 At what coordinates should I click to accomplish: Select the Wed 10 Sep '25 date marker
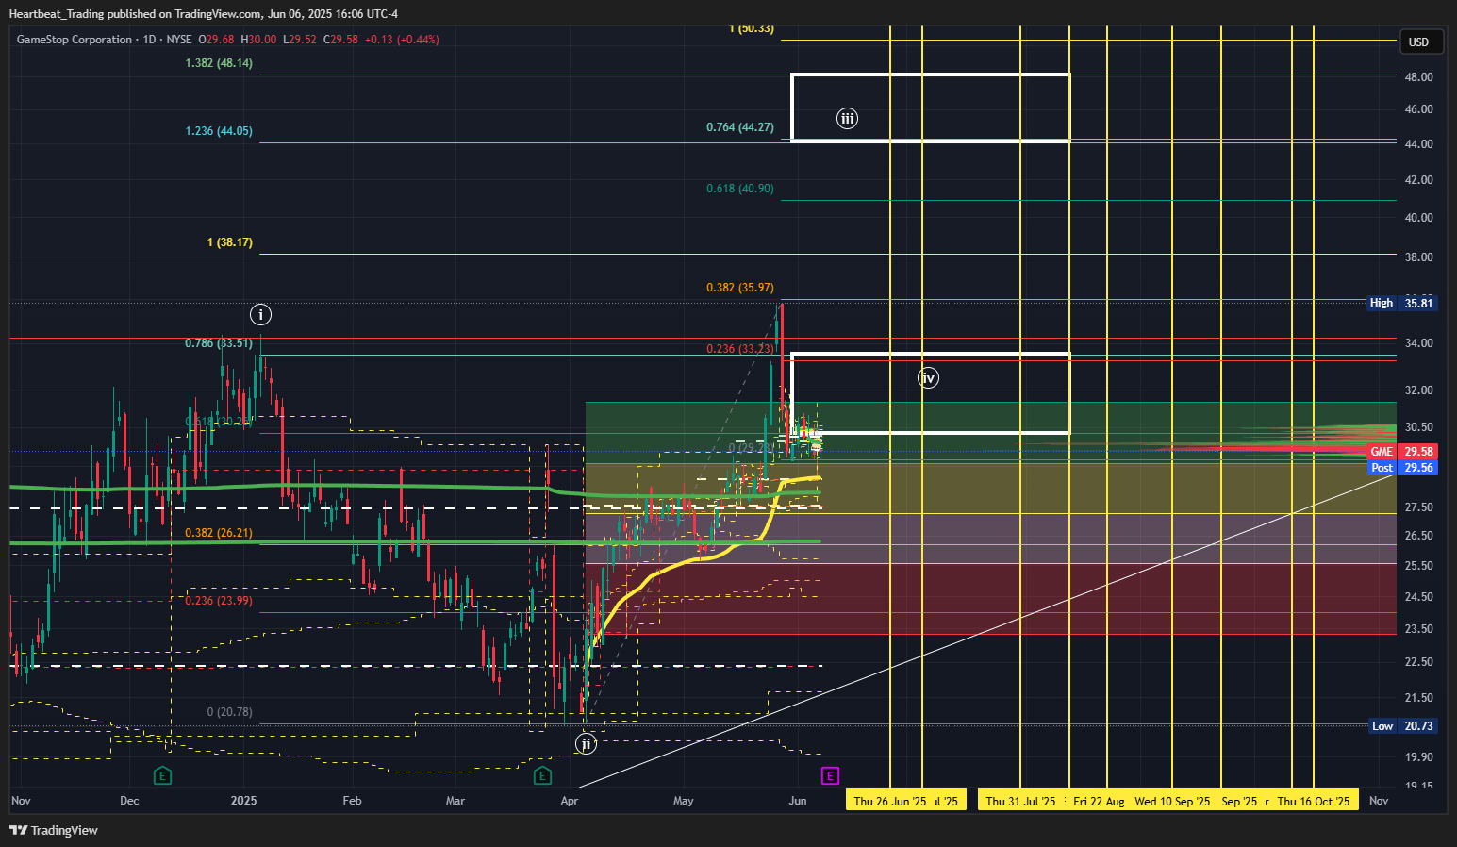point(1172,801)
